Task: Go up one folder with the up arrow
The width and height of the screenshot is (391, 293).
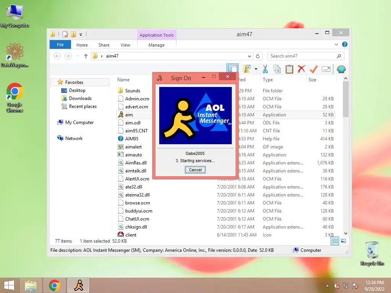Action: (x=86, y=56)
